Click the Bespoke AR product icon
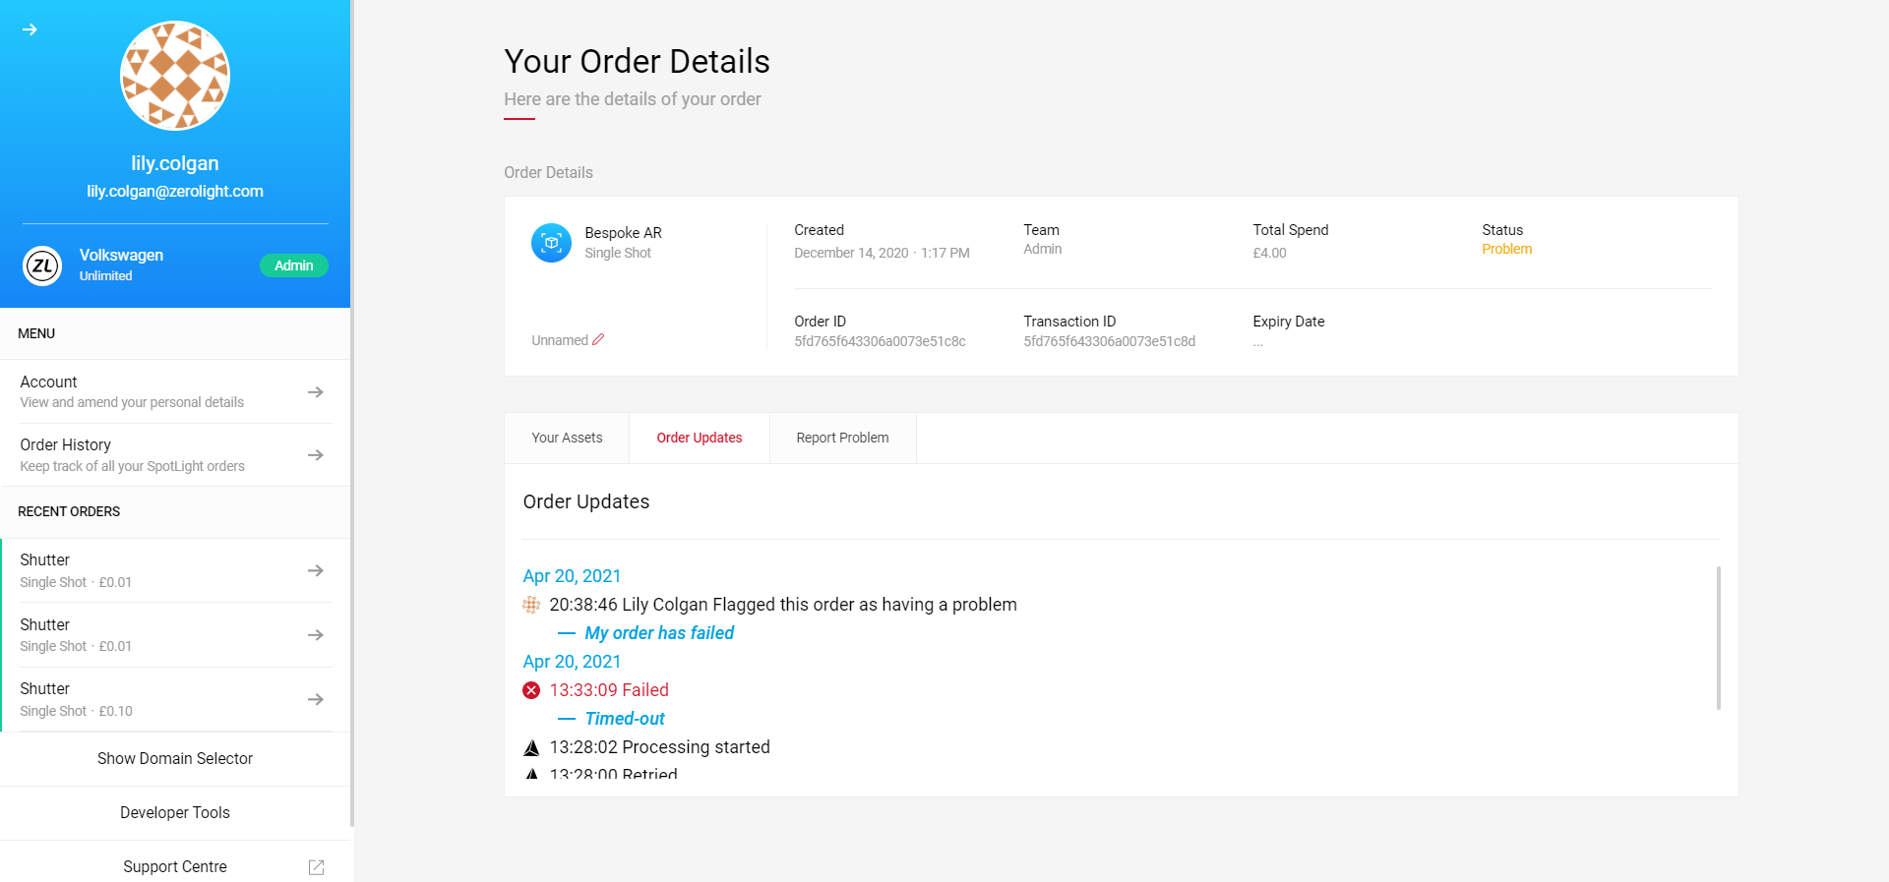1889x882 pixels. click(551, 243)
